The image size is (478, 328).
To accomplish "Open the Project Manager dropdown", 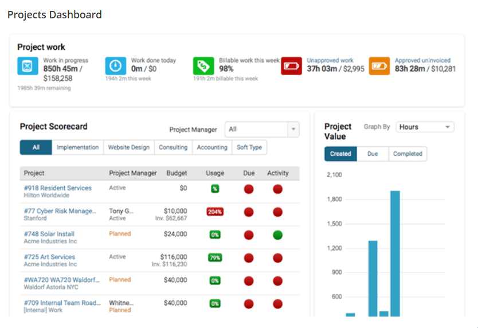I will (262, 130).
